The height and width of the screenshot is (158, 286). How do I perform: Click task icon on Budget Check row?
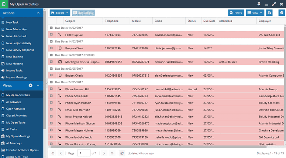pos(60,75)
